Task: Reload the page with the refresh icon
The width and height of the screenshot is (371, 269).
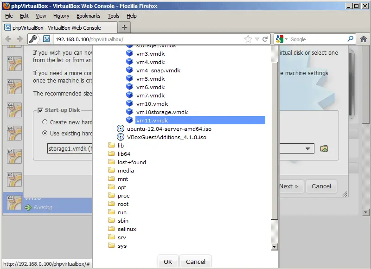Action: [x=265, y=39]
